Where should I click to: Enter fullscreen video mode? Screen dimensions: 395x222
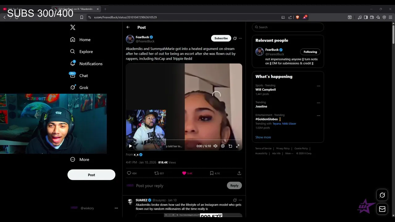tap(238, 146)
